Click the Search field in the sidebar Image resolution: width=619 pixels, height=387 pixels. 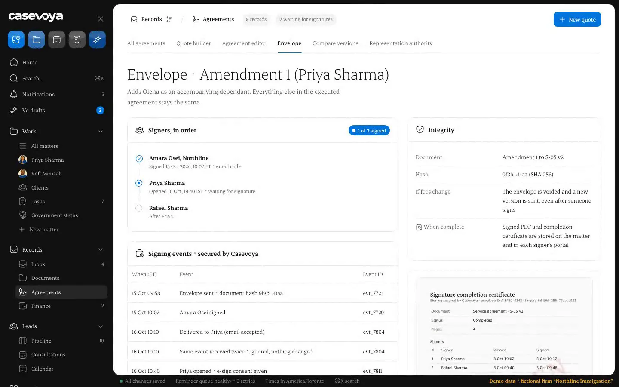click(x=57, y=78)
